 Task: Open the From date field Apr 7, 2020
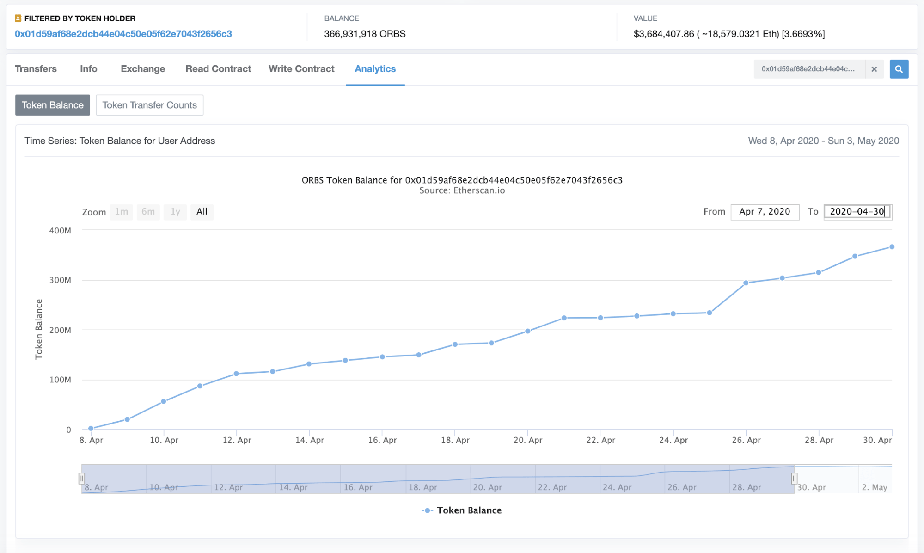point(765,212)
